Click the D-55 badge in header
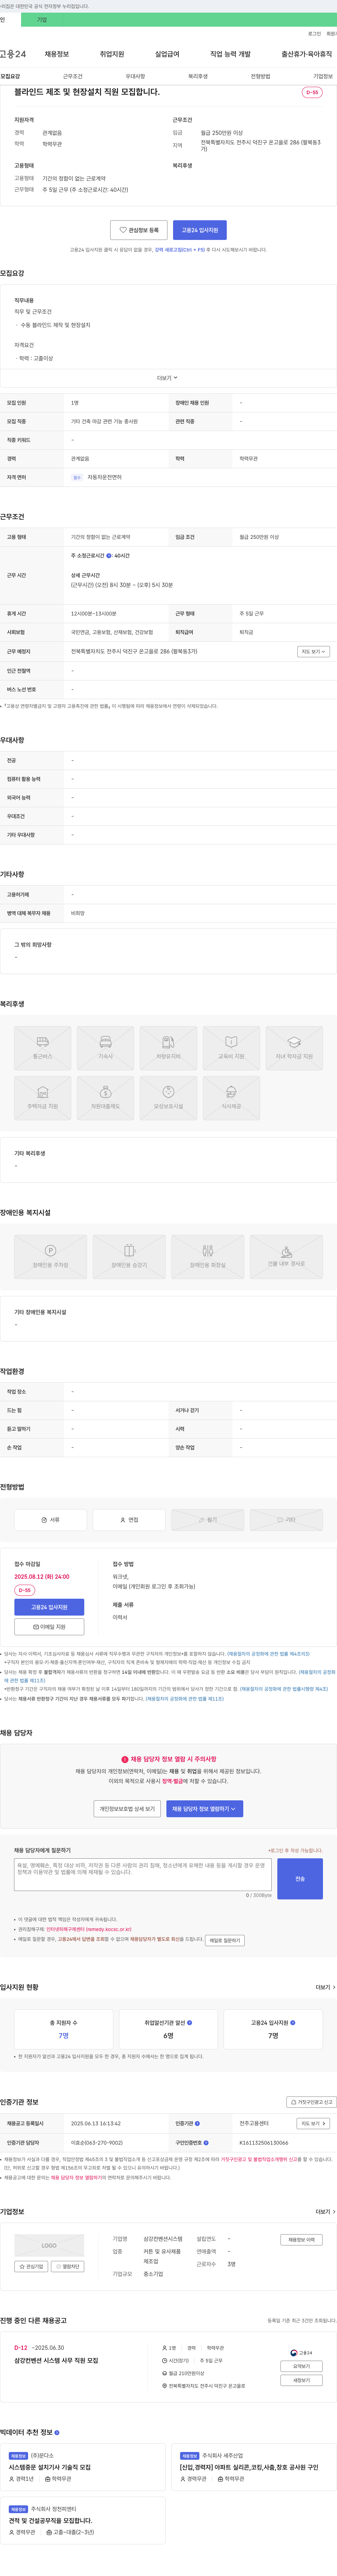This screenshot has width=337, height=2576. pyautogui.click(x=312, y=92)
